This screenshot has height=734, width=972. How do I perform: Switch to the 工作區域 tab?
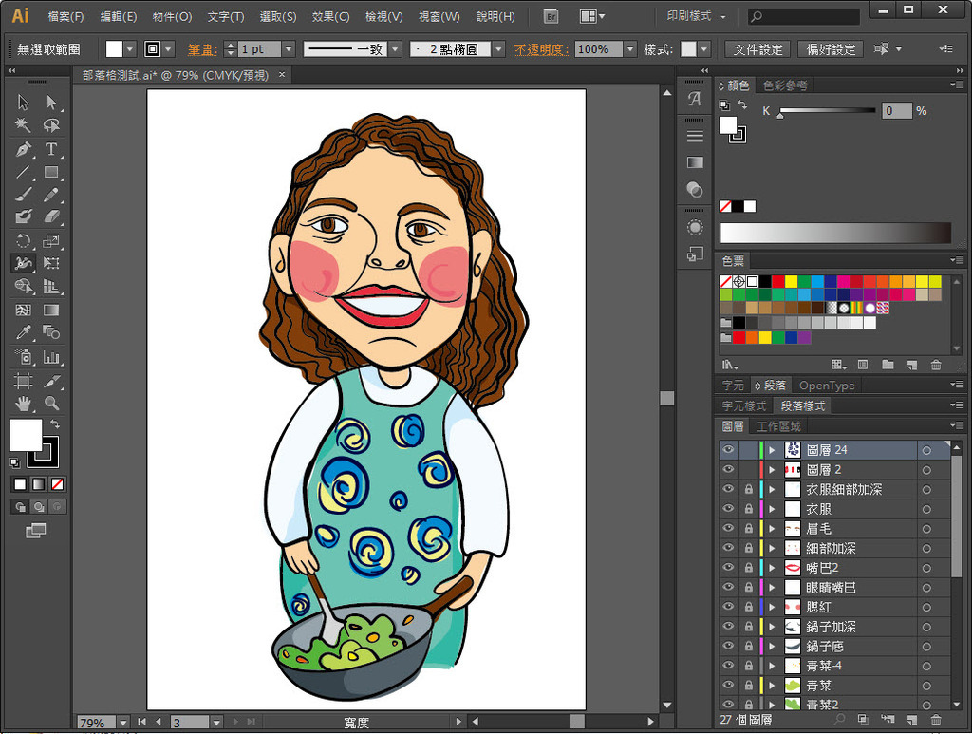tap(778, 426)
